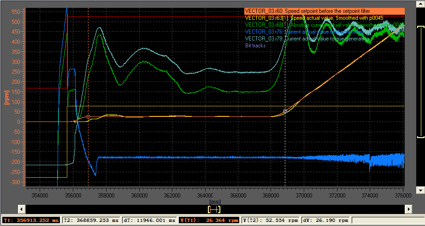Viewport: 425px width, 226px height.
Task: Click the 354000 tick on the time axis
Action: [40, 196]
